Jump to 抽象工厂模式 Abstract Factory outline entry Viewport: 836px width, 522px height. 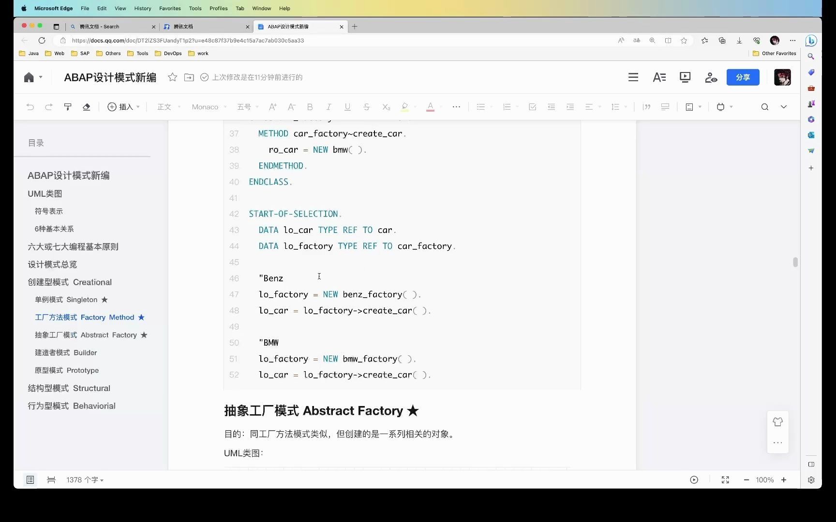coord(91,335)
